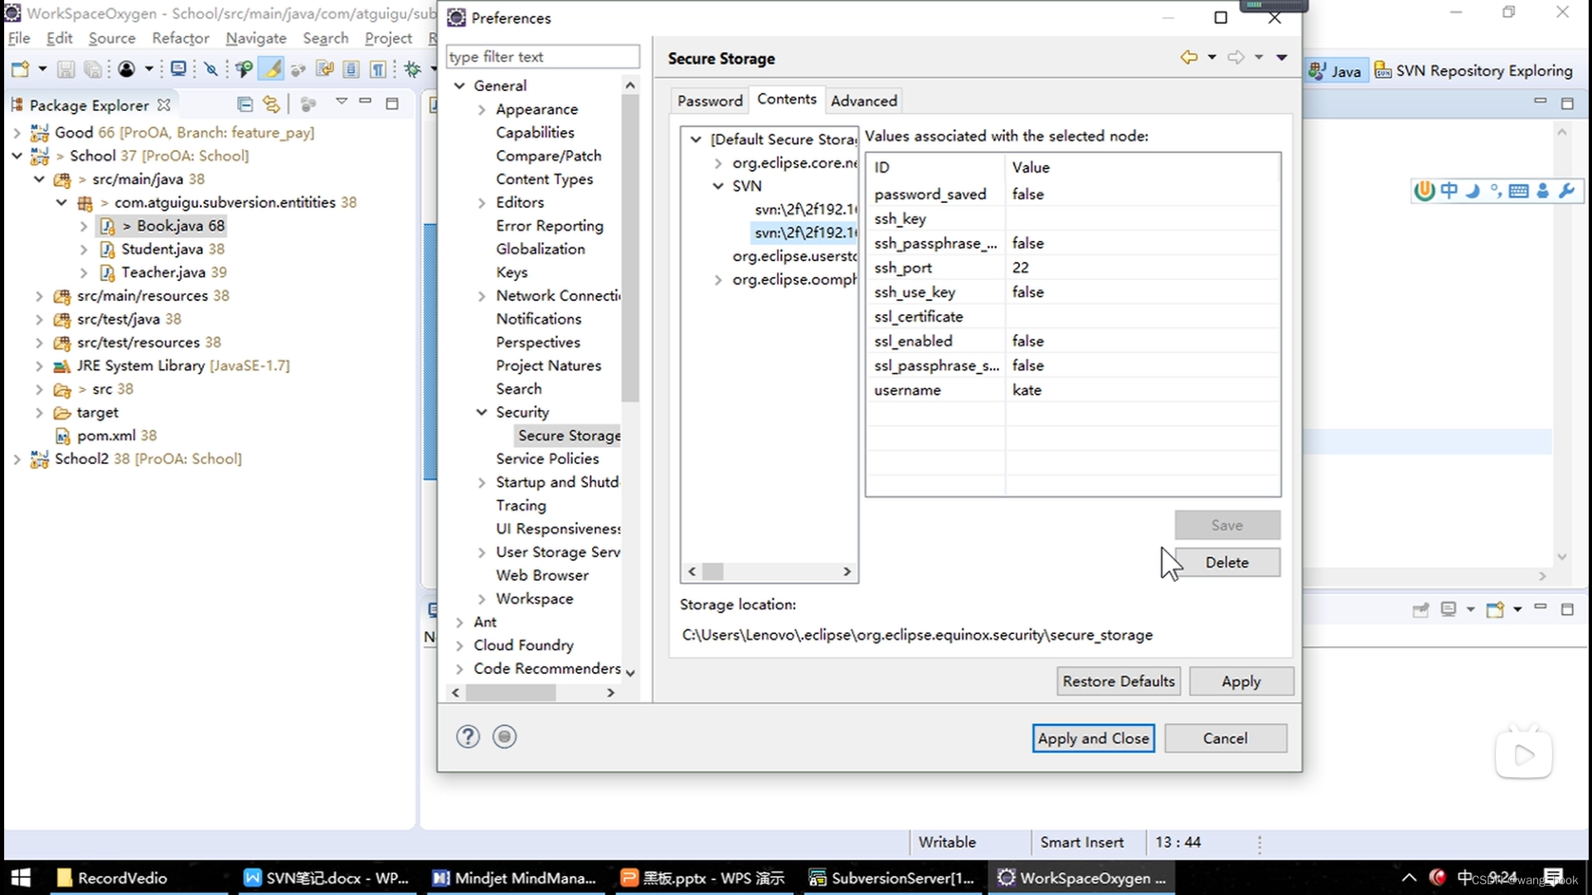Click preferences tree vertical scrollbar
This screenshot has width=1592, height=895.
pyautogui.click(x=630, y=249)
